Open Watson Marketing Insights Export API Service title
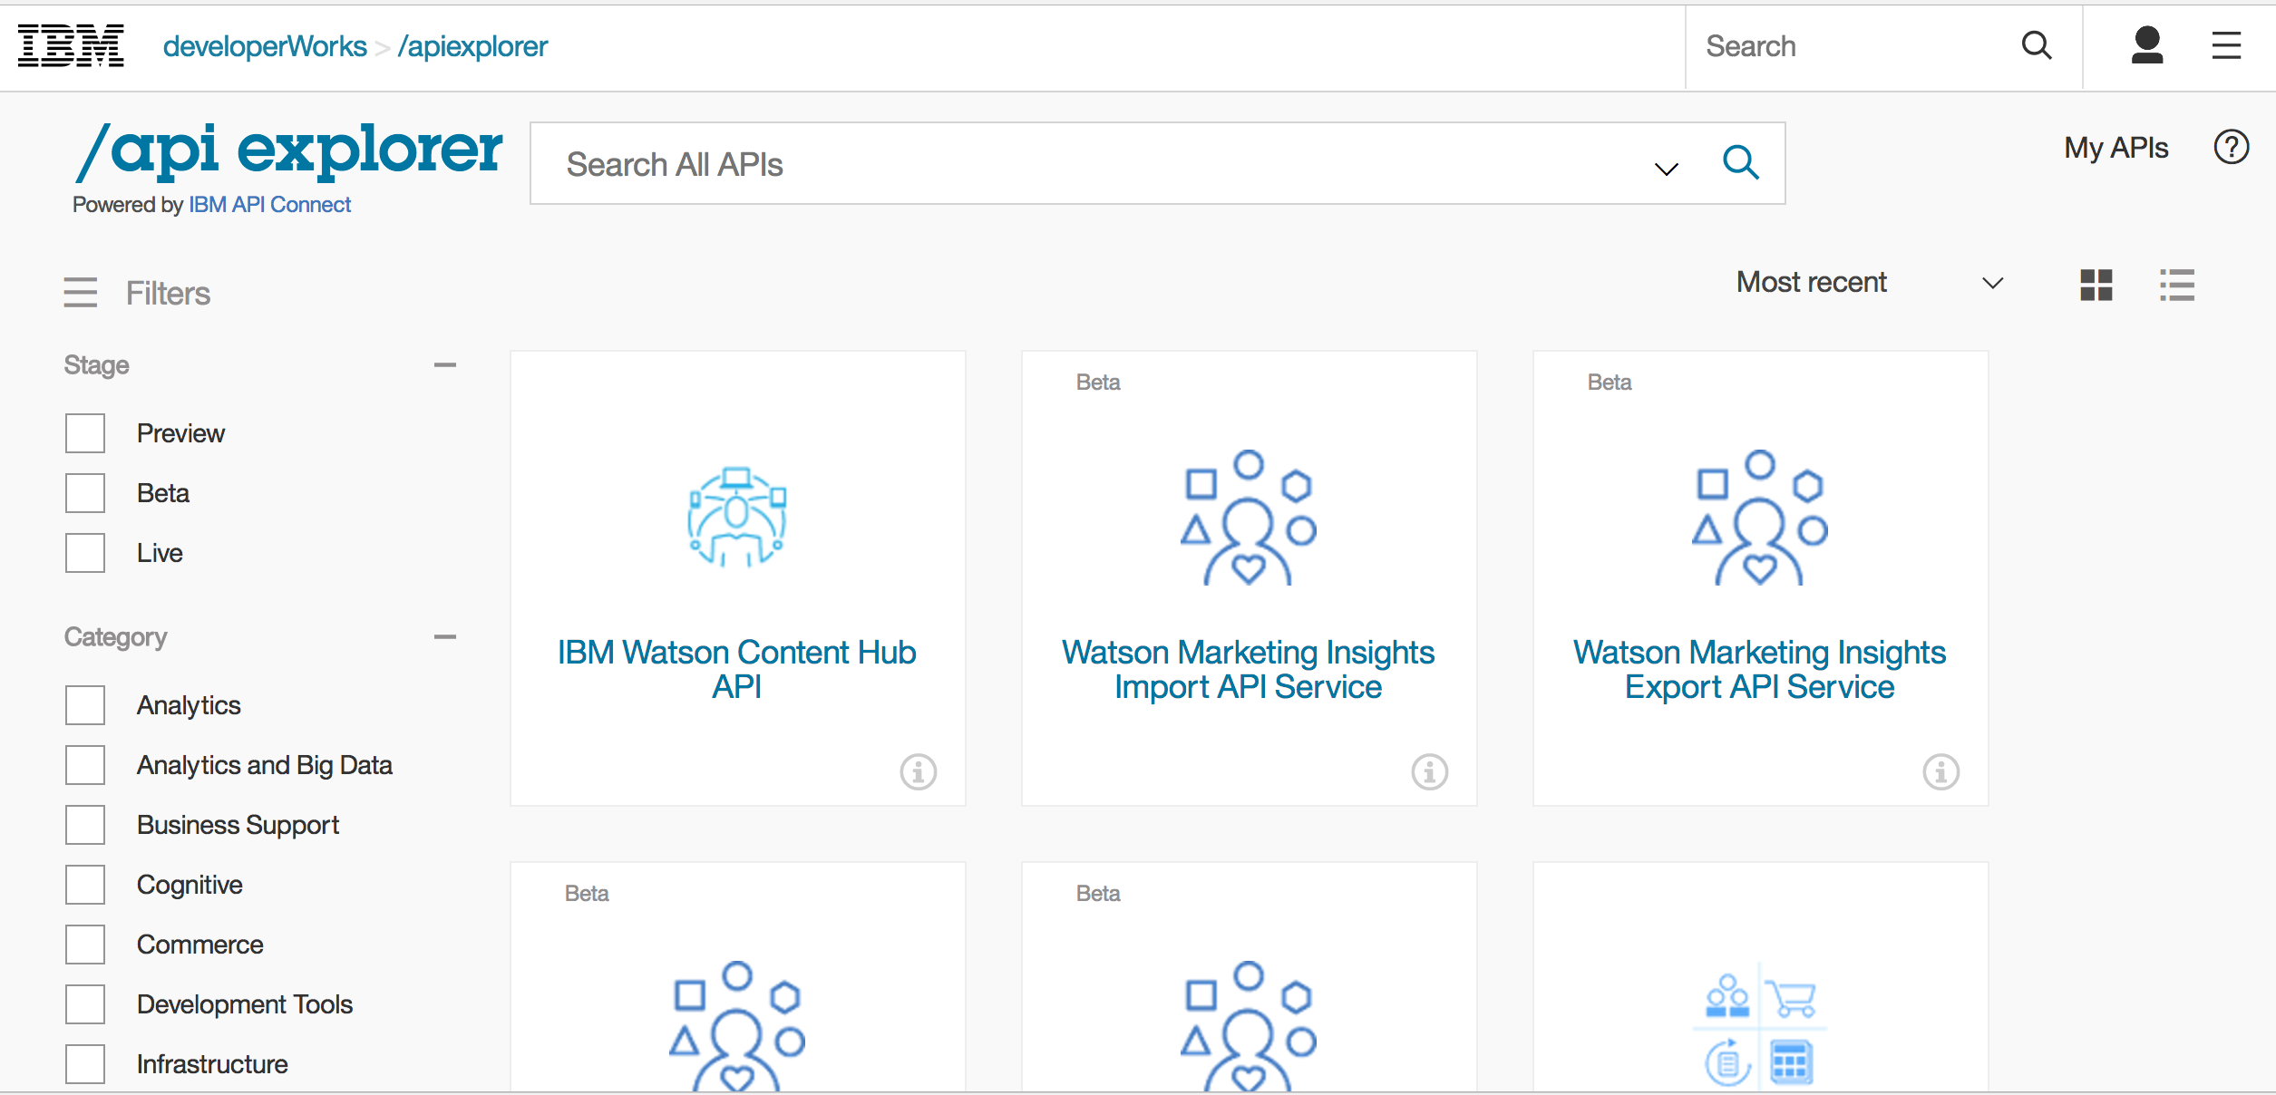The image size is (2276, 1095). tap(1760, 669)
